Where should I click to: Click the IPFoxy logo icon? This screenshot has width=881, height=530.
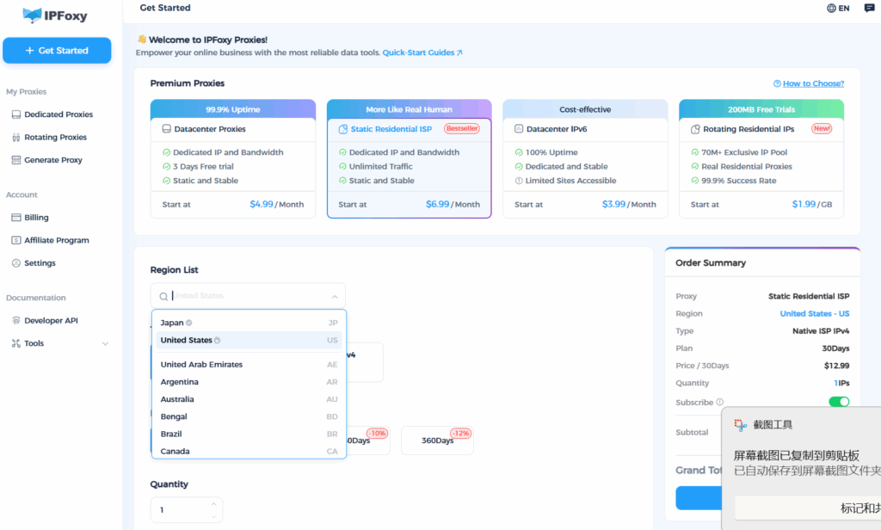[x=32, y=15]
